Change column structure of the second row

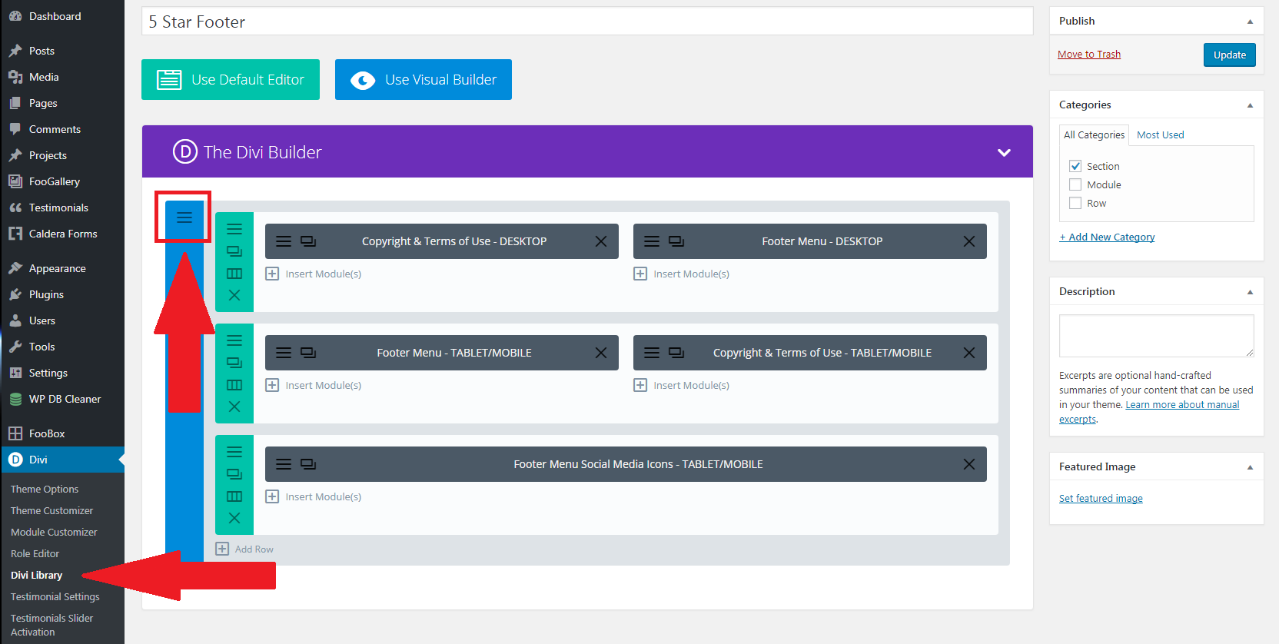click(x=234, y=385)
